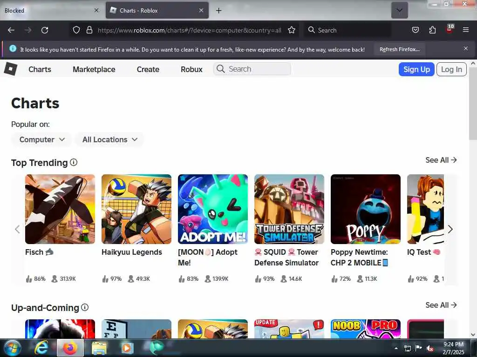This screenshot has height=357, width=477.
Task: Open the Windows Start button
Action: pyautogui.click(x=11, y=348)
